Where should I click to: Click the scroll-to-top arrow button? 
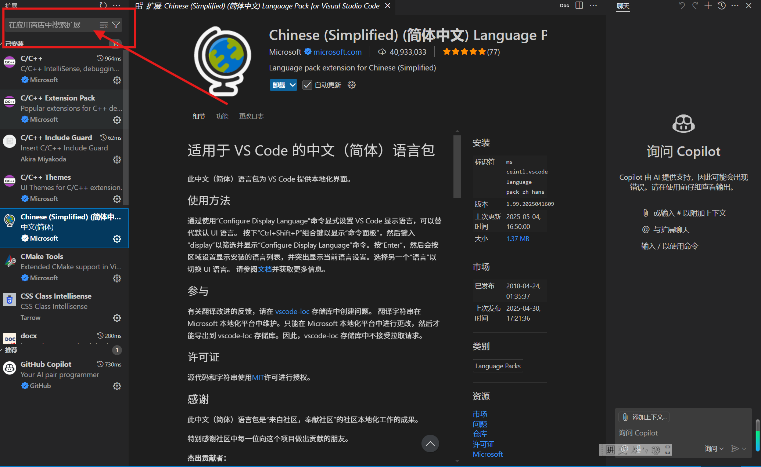point(430,444)
